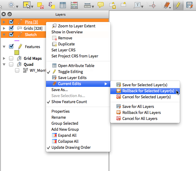Close the Layers panel
This screenshot has width=196, height=171.
[4, 14]
